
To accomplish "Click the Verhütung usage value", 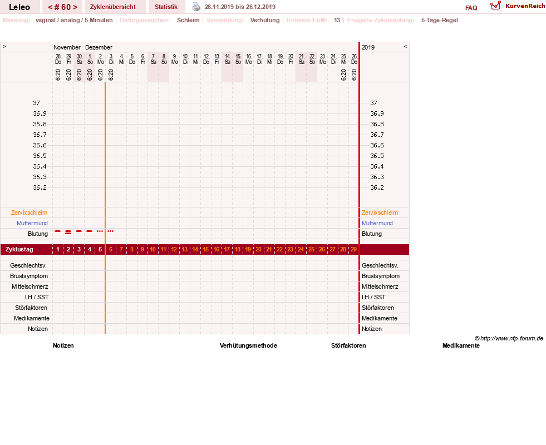I will pyautogui.click(x=265, y=20).
